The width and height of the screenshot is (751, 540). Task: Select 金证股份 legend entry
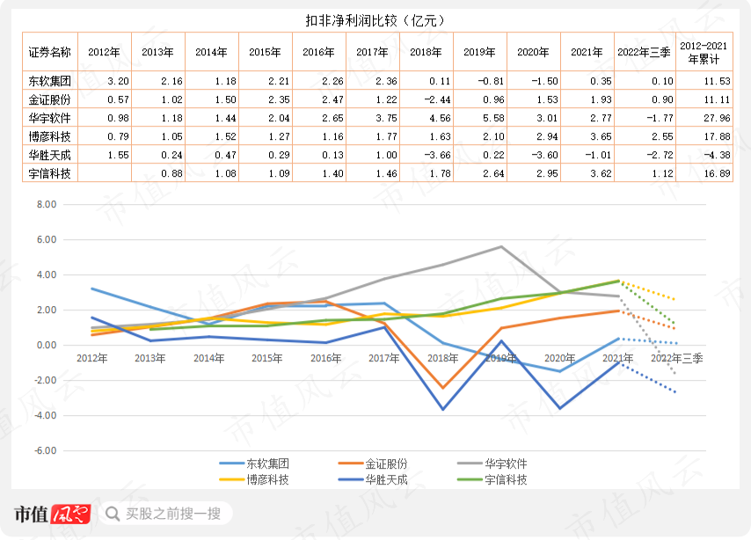pyautogui.click(x=373, y=463)
